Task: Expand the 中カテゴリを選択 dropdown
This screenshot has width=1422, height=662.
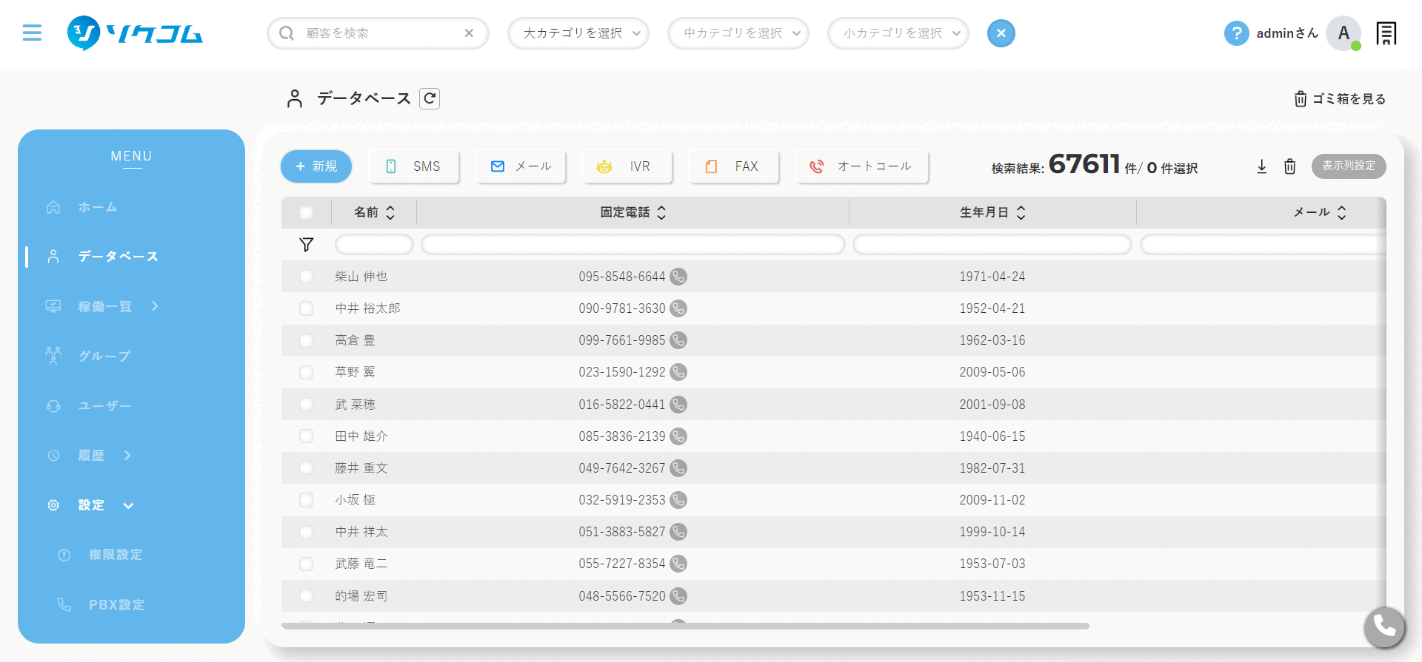Action: click(x=738, y=33)
